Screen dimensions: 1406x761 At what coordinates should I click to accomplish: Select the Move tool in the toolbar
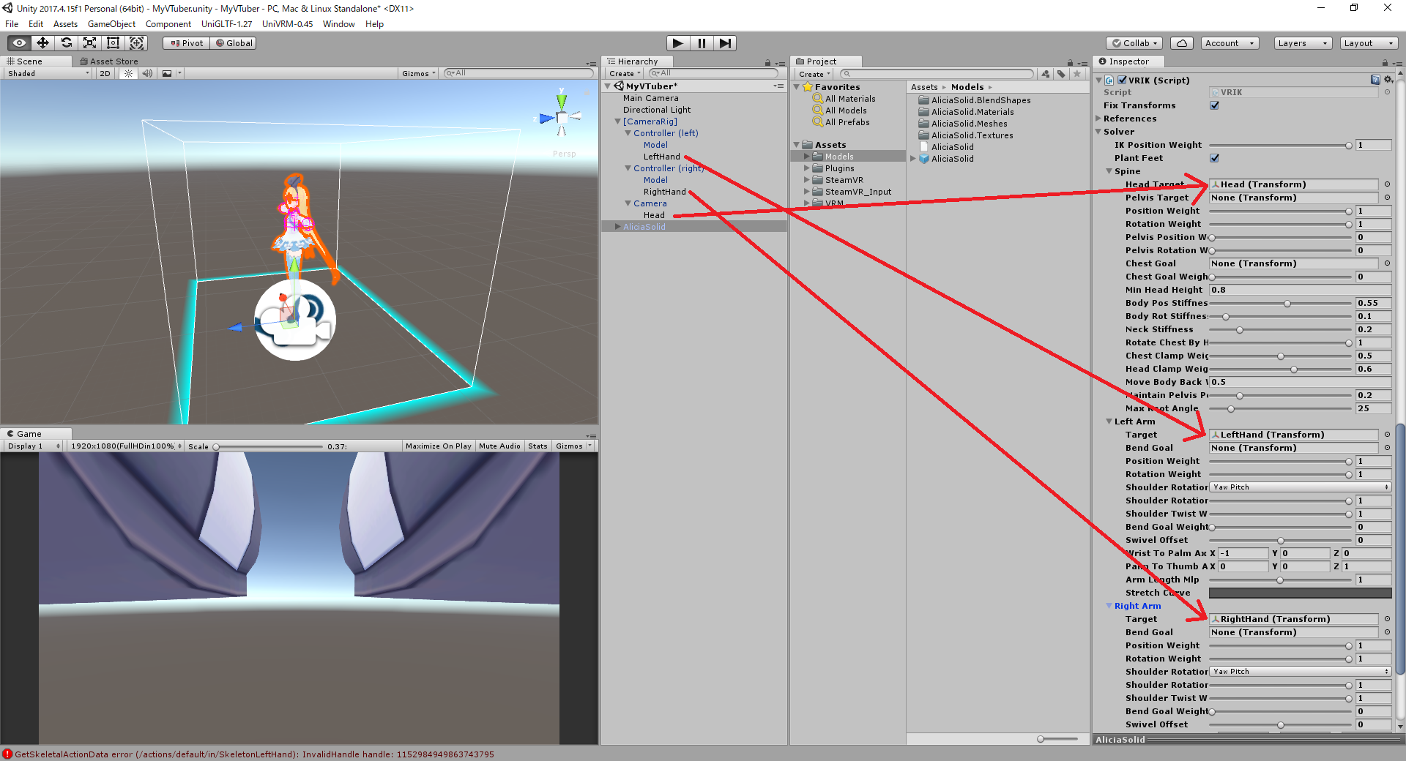pyautogui.click(x=42, y=42)
